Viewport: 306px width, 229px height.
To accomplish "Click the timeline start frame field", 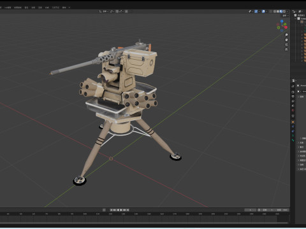I will pyautogui.click(x=267, y=210).
